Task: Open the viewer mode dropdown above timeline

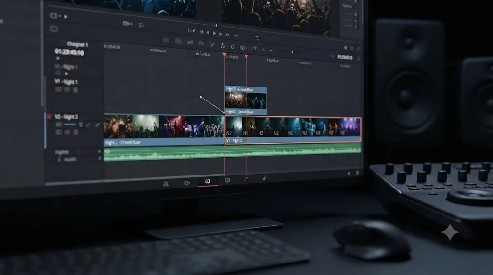Action: coord(127,24)
